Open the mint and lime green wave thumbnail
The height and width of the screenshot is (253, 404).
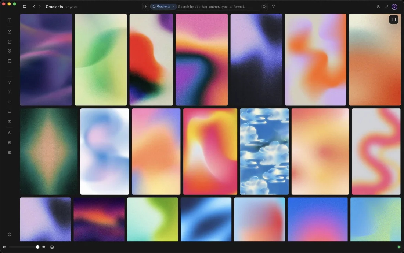pyautogui.click(x=152, y=219)
